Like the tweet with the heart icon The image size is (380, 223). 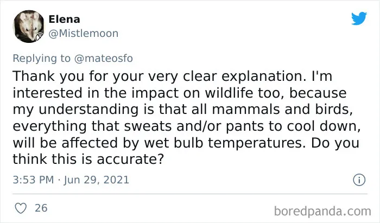pos(21,208)
